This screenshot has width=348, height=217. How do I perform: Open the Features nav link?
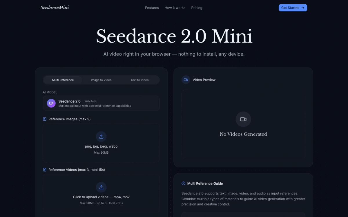[152, 8]
